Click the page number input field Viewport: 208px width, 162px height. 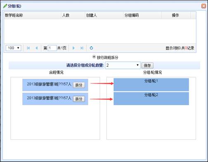(52, 48)
